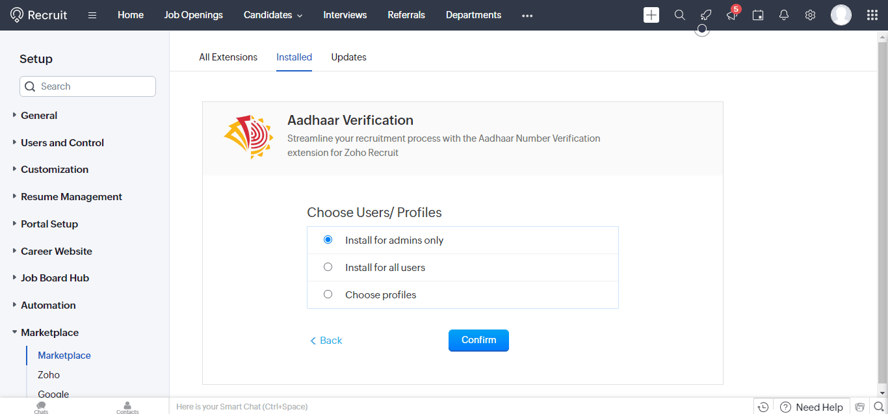The height and width of the screenshot is (414, 888).
Task: Open Job Openings module
Action: pos(194,15)
